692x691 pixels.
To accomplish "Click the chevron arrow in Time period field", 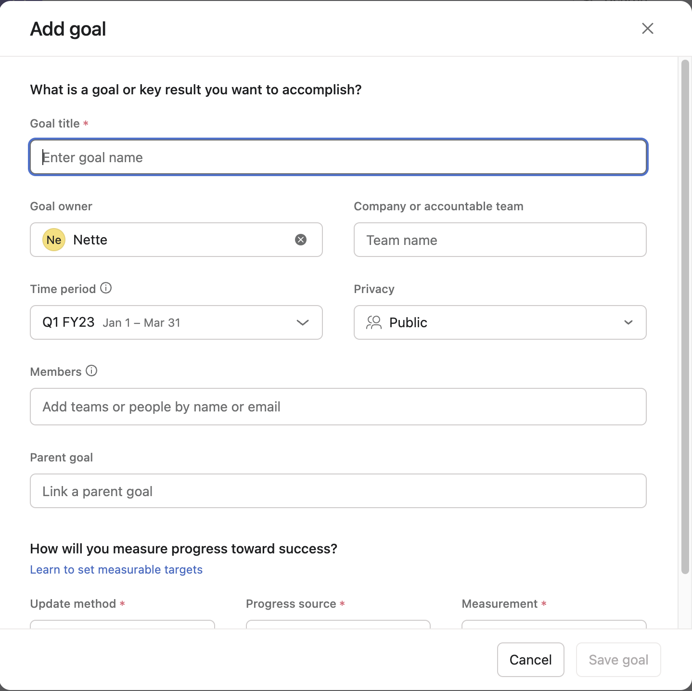I will coord(302,322).
